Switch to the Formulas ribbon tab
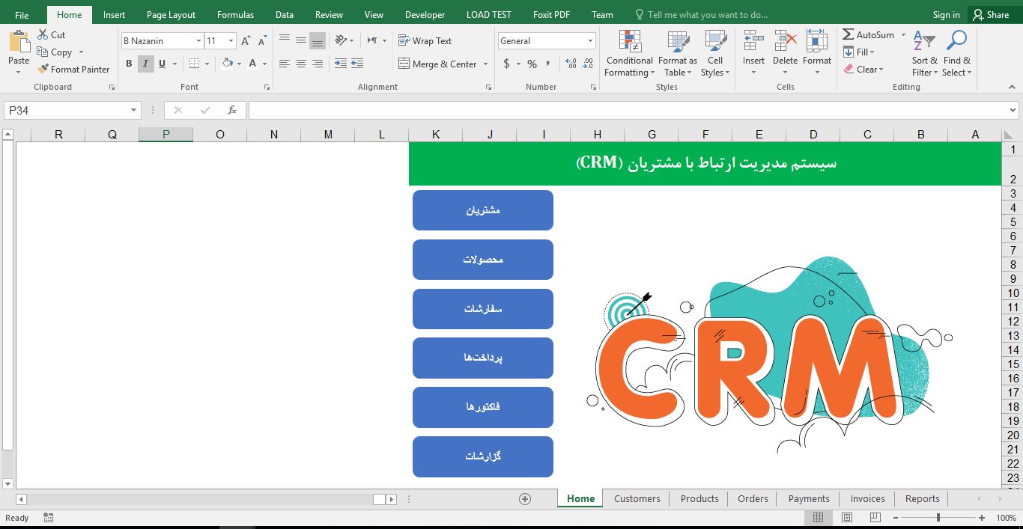Viewport: 1023px width, 529px height. [235, 15]
